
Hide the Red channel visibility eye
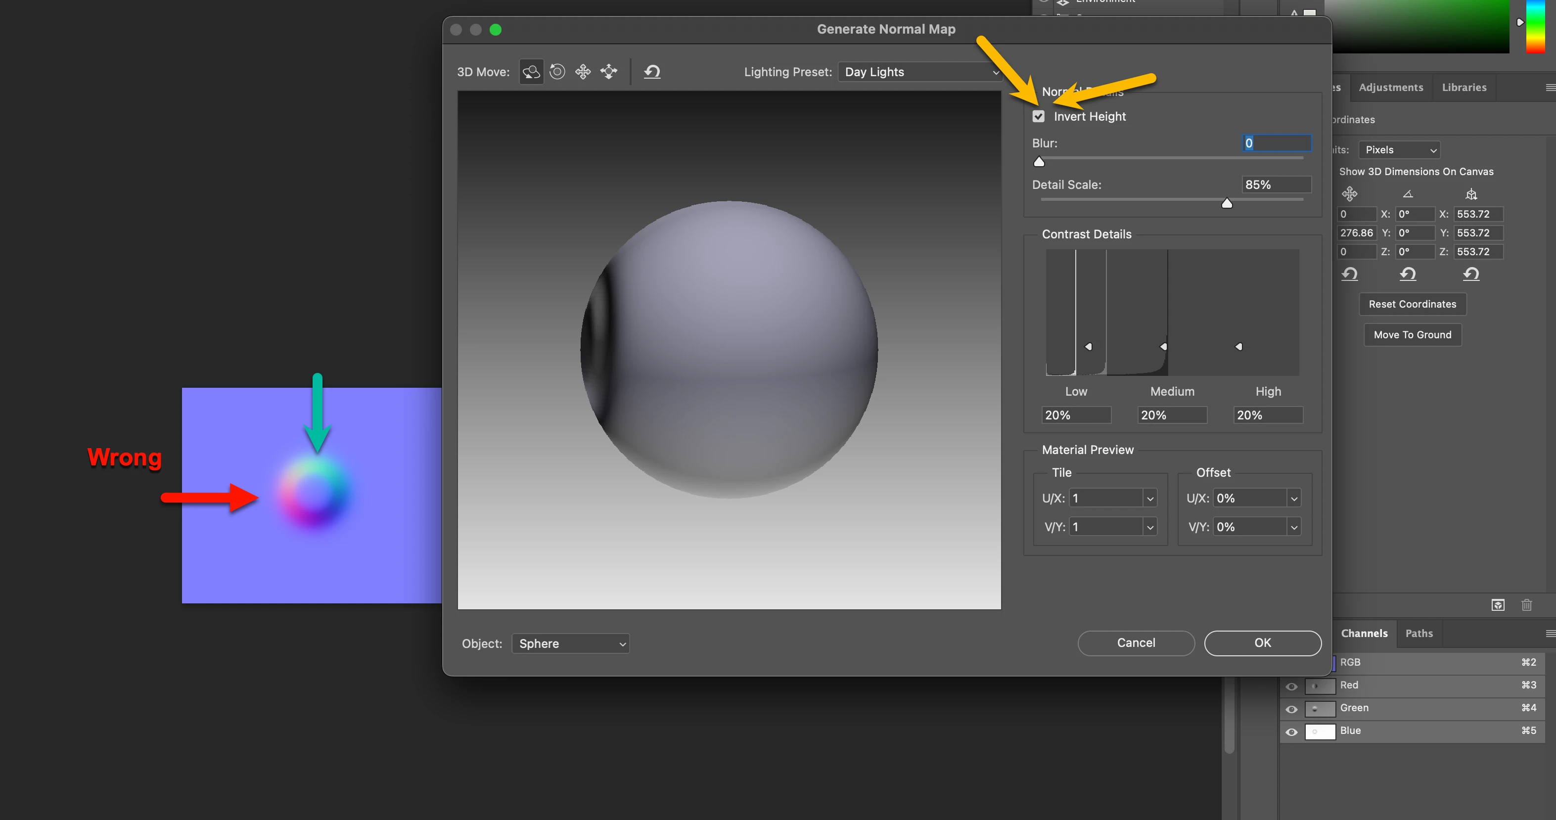pyautogui.click(x=1291, y=686)
